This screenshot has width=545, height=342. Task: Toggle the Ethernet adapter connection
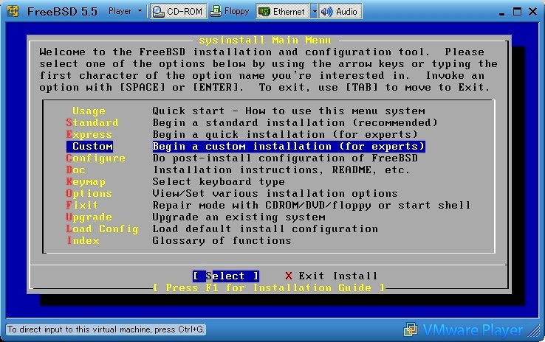pyautogui.click(x=281, y=11)
